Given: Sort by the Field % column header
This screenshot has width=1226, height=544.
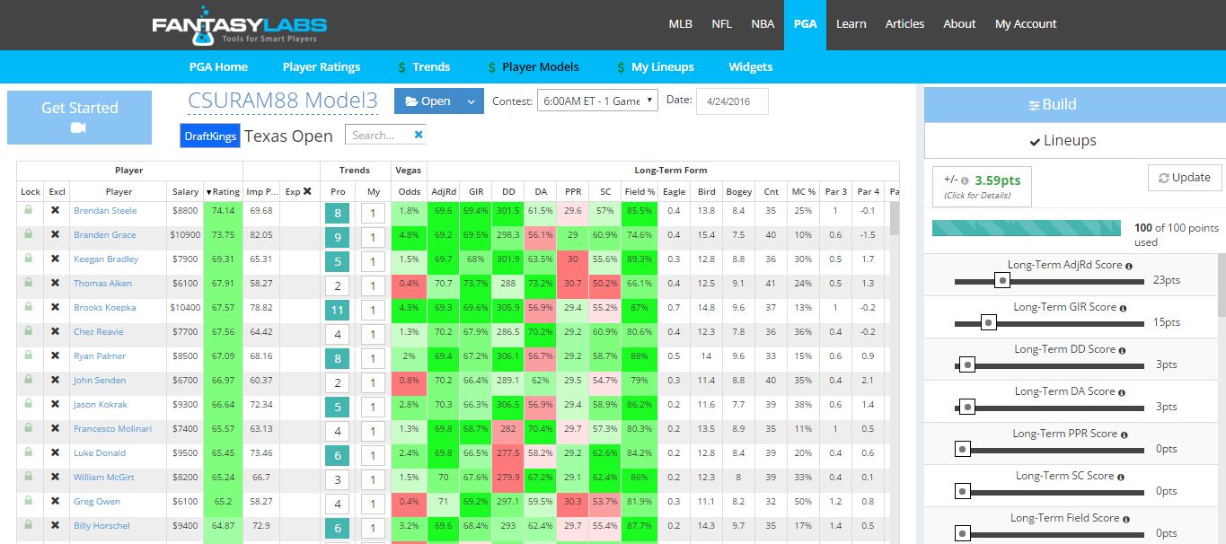Looking at the screenshot, I should tap(639, 191).
